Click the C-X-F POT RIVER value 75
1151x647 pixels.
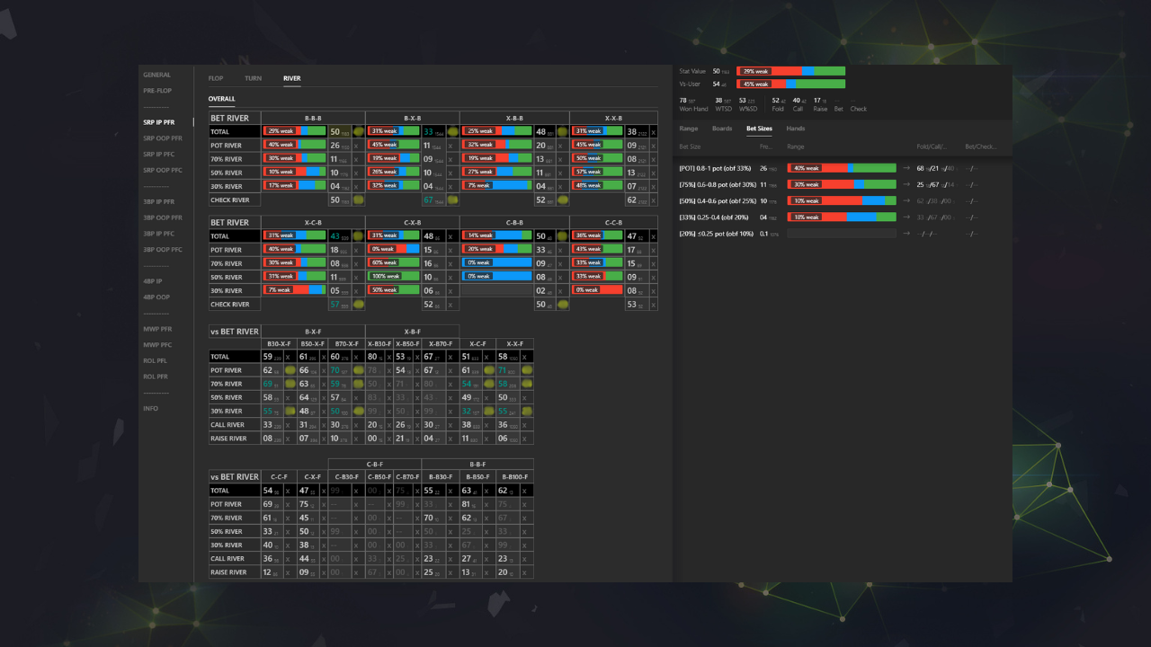point(304,504)
